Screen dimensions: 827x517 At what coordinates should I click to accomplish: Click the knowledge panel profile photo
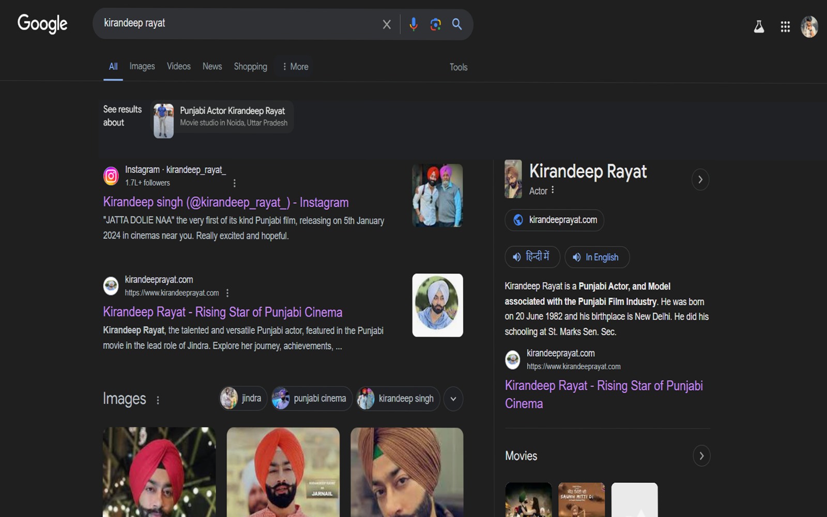[513, 179]
